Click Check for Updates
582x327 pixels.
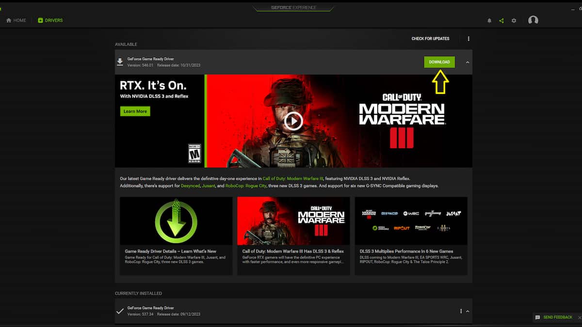430,39
